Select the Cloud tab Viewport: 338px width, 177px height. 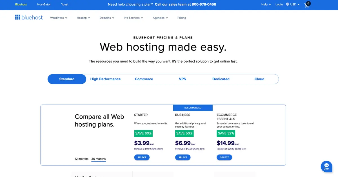coord(259,79)
